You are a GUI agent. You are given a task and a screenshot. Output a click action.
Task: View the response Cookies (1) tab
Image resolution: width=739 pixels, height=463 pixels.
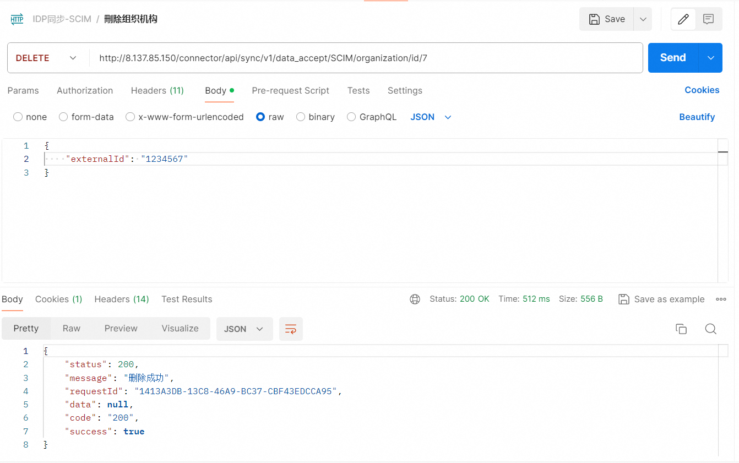[58, 299]
